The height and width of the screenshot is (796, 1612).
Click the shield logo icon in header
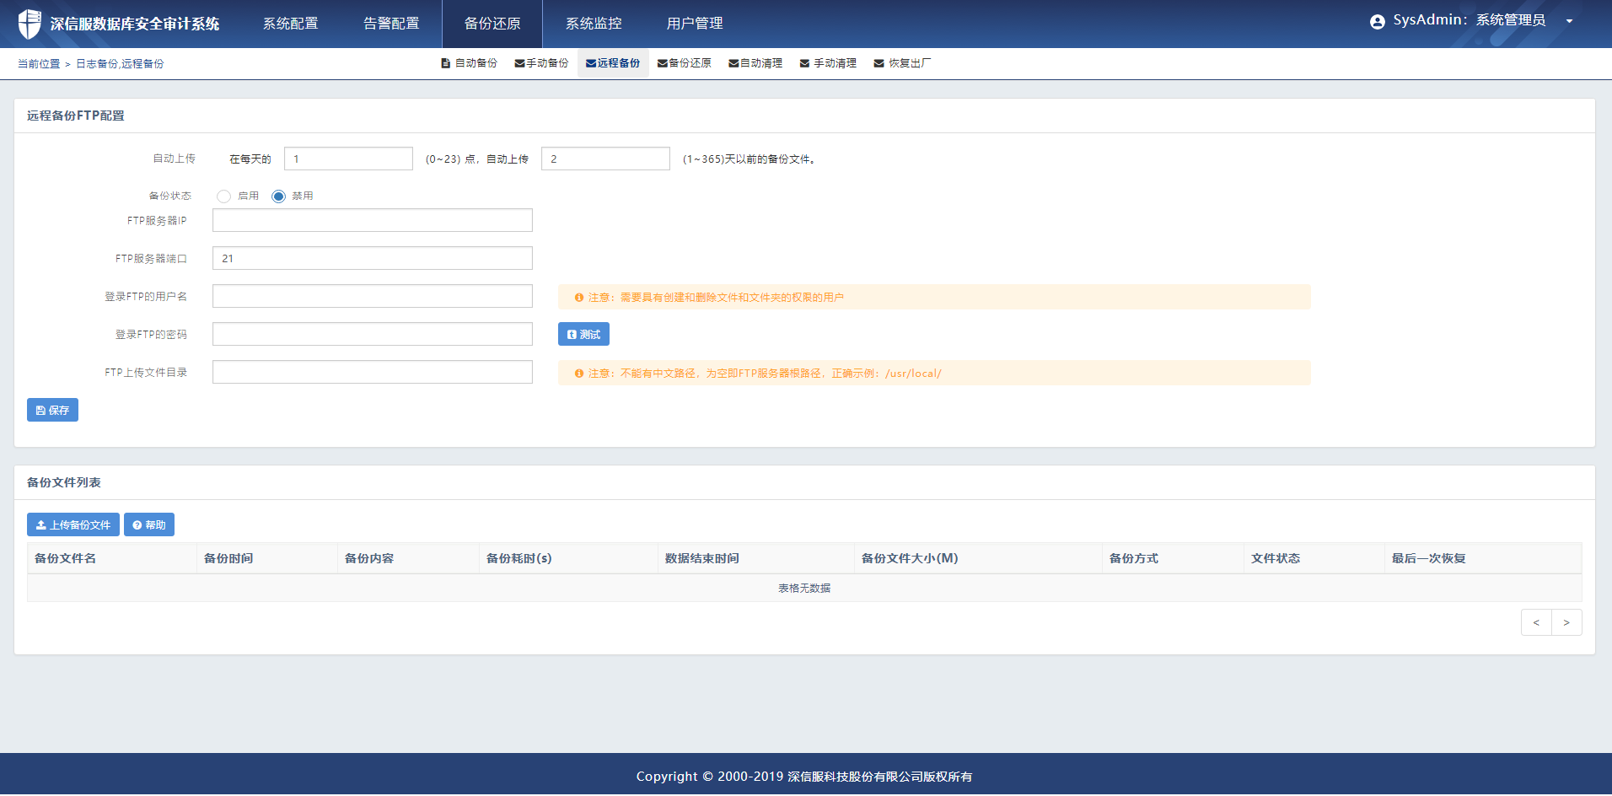tap(30, 24)
